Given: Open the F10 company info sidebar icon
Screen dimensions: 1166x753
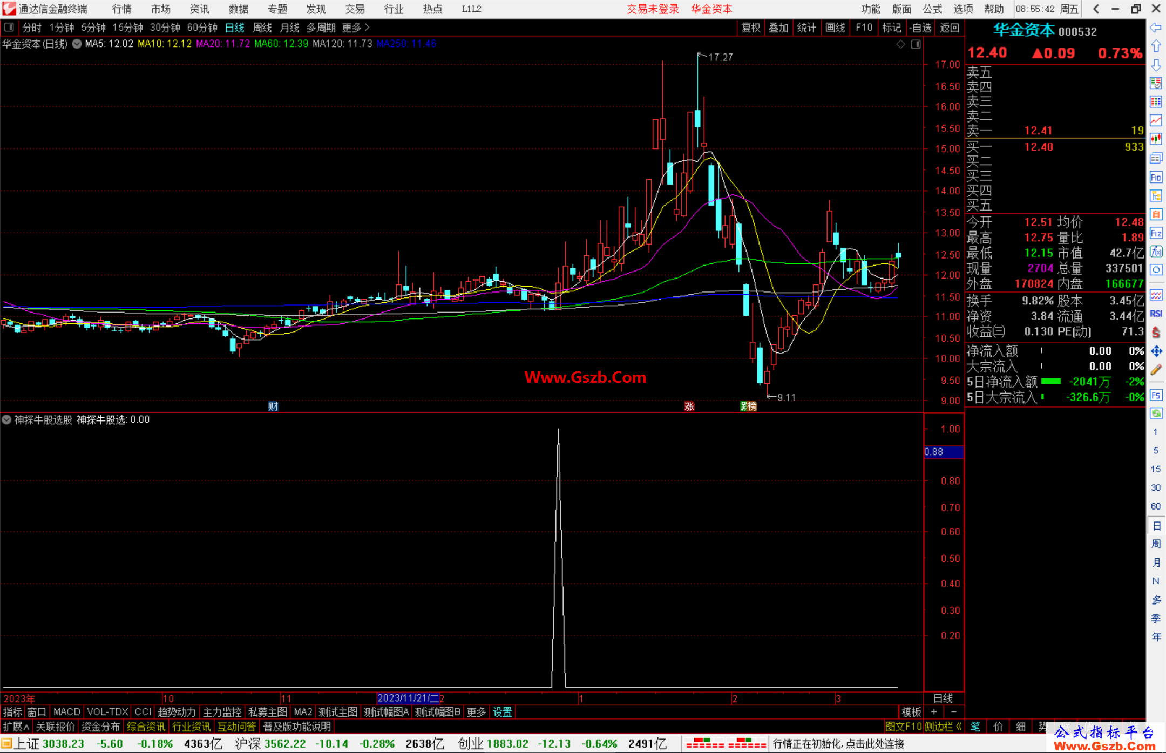Looking at the screenshot, I should click(1156, 177).
